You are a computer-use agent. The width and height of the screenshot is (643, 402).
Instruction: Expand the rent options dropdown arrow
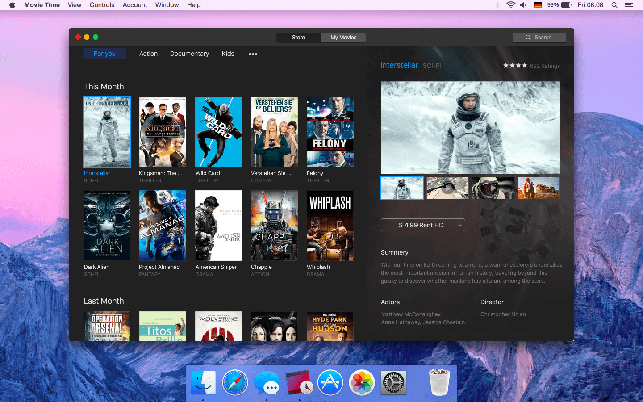coord(460,225)
